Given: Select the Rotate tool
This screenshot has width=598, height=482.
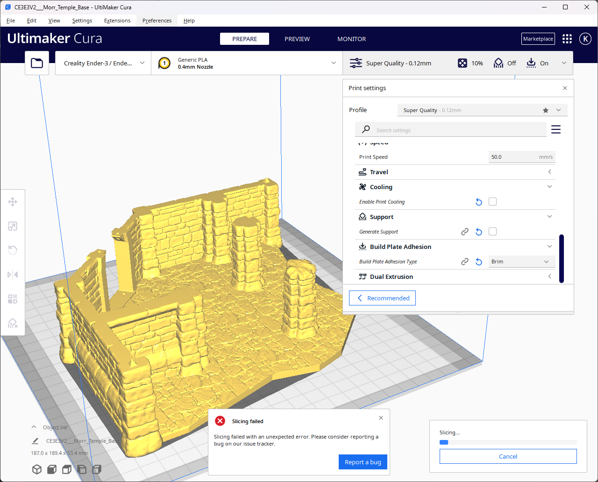Looking at the screenshot, I should point(13,250).
